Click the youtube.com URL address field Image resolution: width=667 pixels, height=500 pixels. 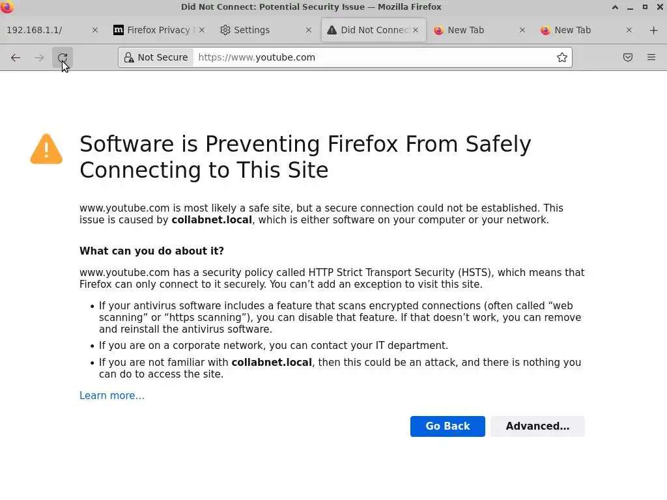[371, 57]
